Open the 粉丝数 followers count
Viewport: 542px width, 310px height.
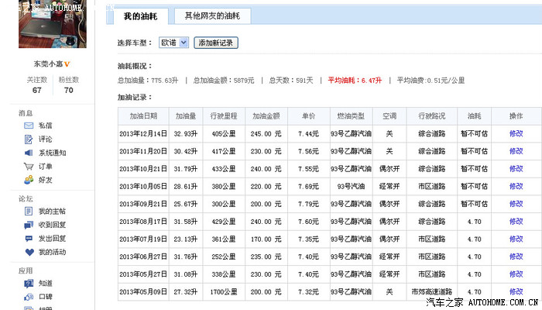pos(69,91)
